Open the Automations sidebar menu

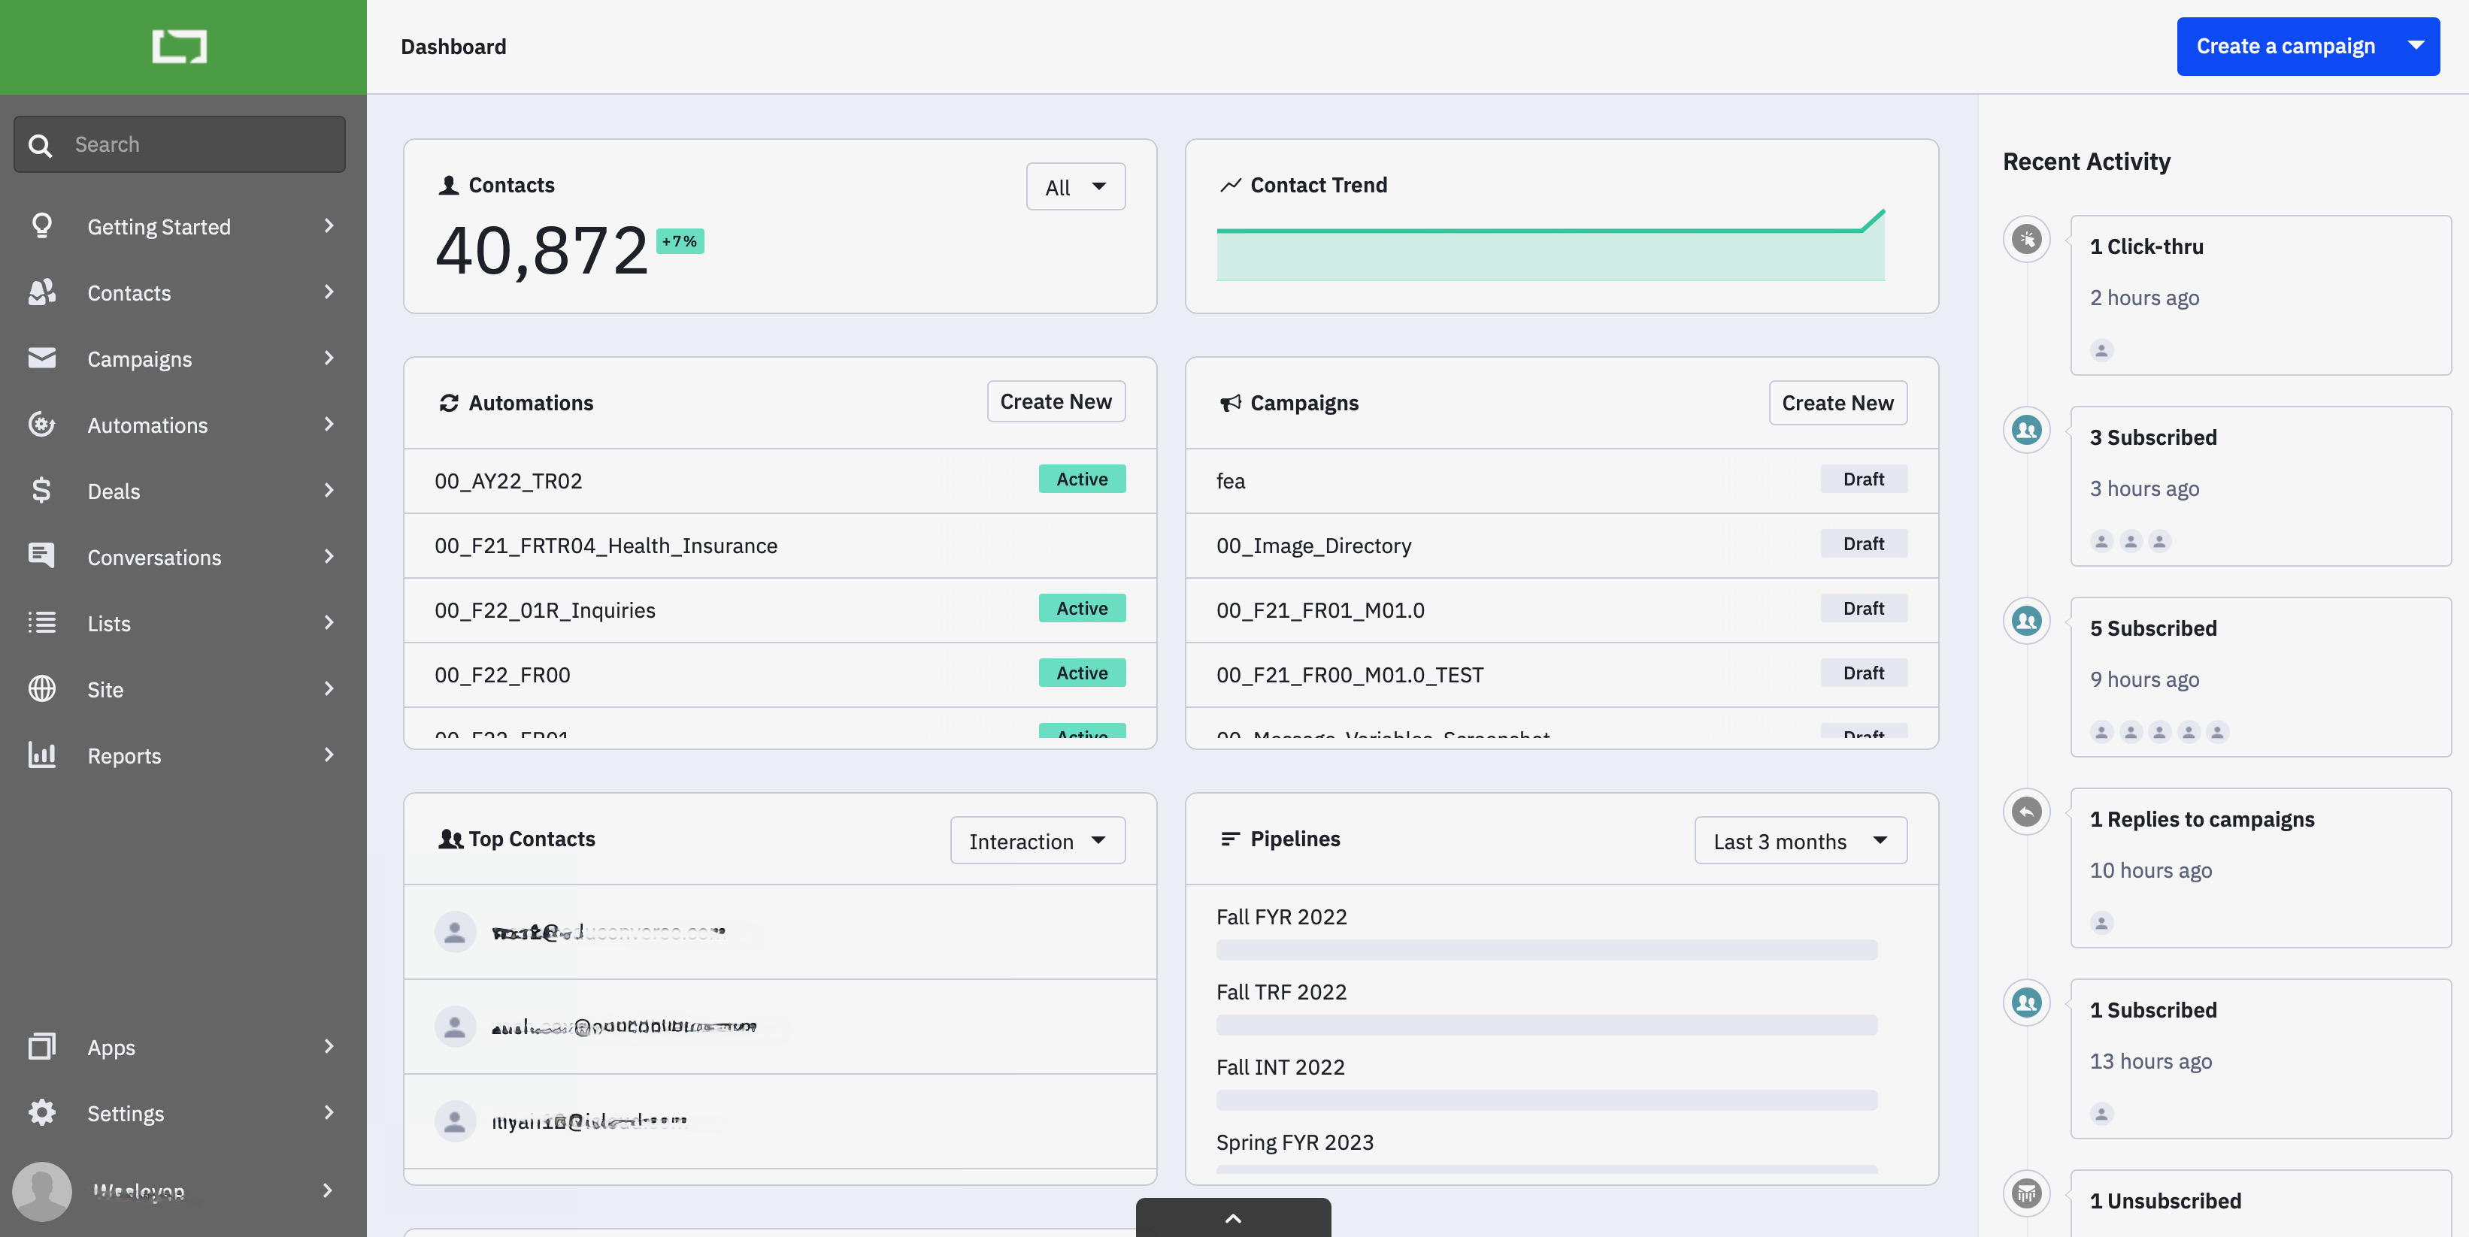183,425
